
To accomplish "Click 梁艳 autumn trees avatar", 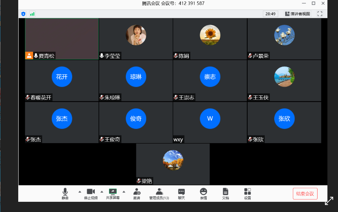I will (173, 161).
